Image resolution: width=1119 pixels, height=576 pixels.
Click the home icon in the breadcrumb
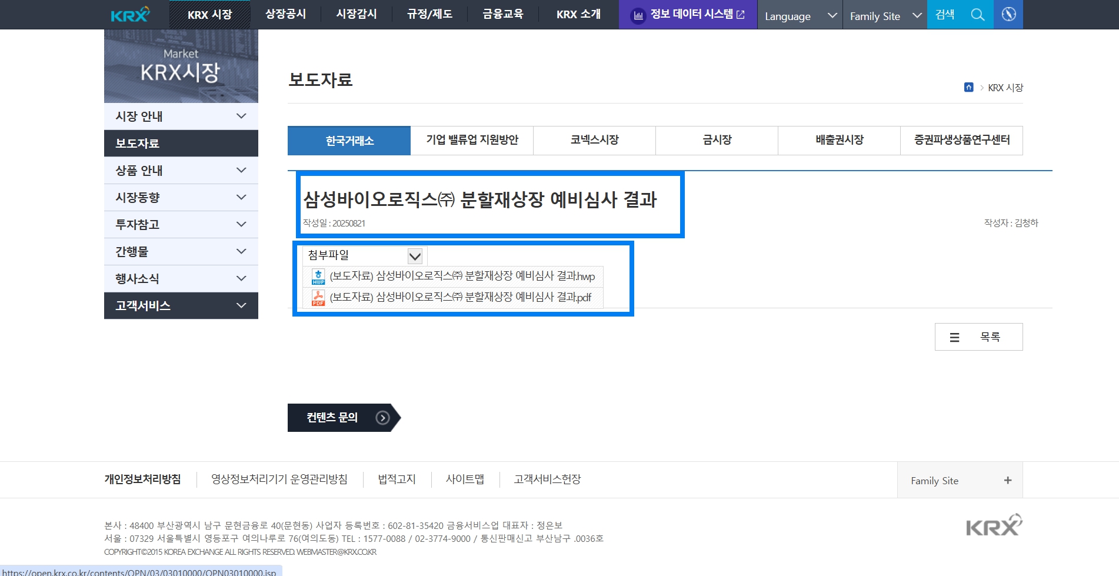(969, 87)
